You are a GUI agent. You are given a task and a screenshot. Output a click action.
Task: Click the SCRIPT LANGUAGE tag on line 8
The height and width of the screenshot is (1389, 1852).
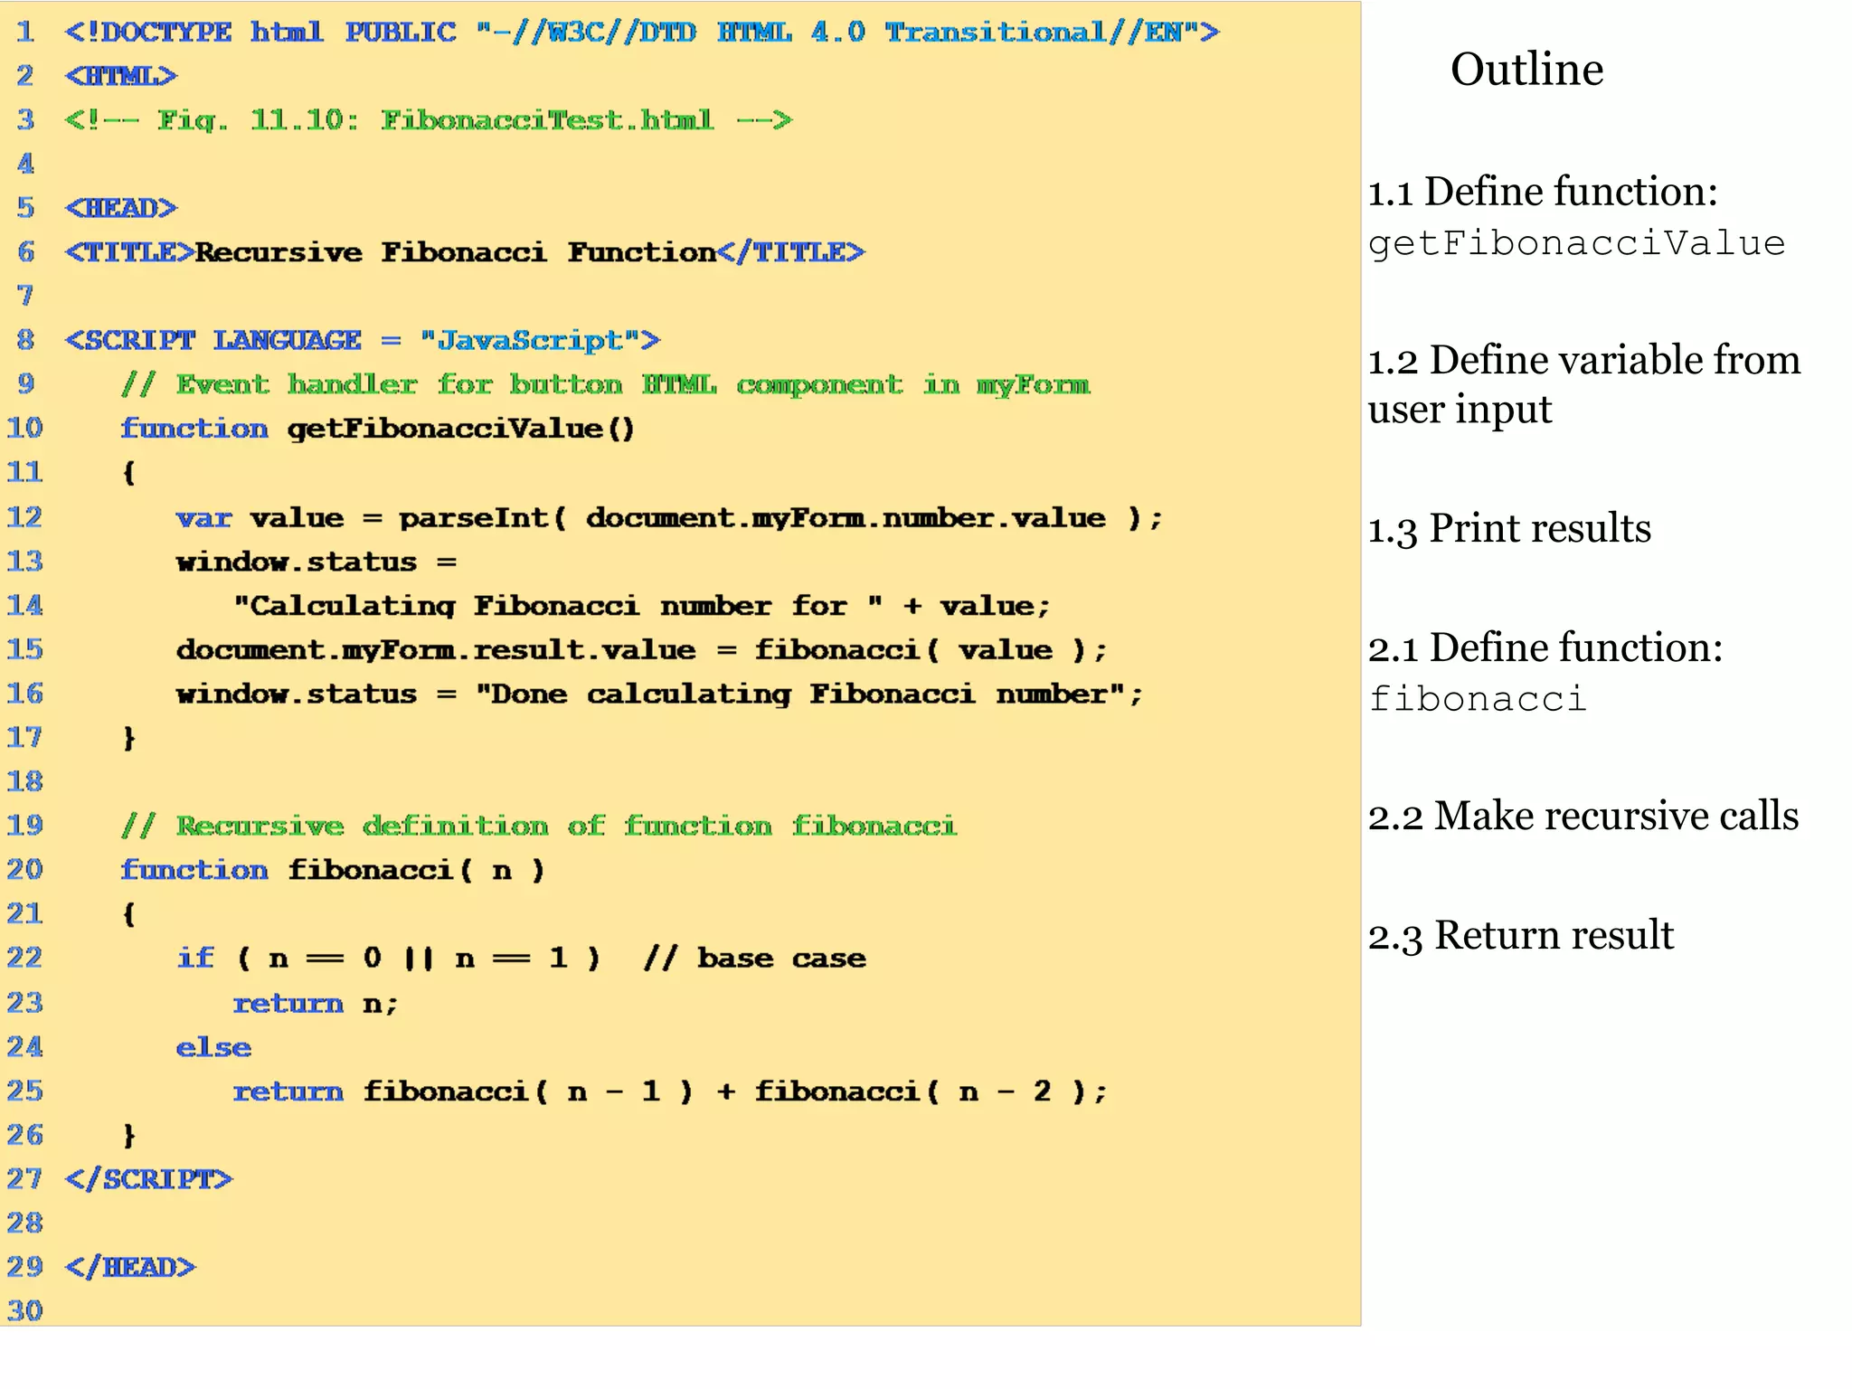click(x=363, y=341)
